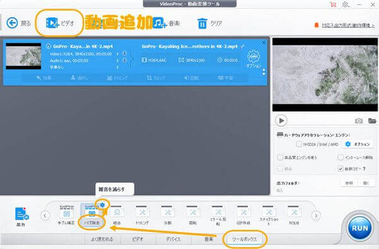This screenshot has height=249, width=379.
Task: Select the 分割 split toolbox item
Action: 167,215
